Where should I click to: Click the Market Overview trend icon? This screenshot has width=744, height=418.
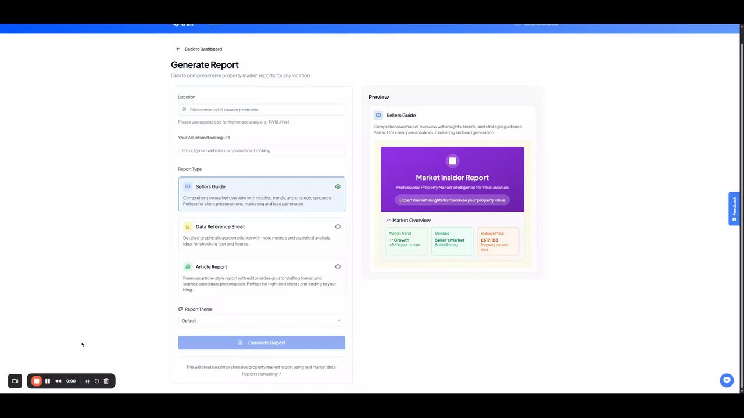[x=388, y=221]
